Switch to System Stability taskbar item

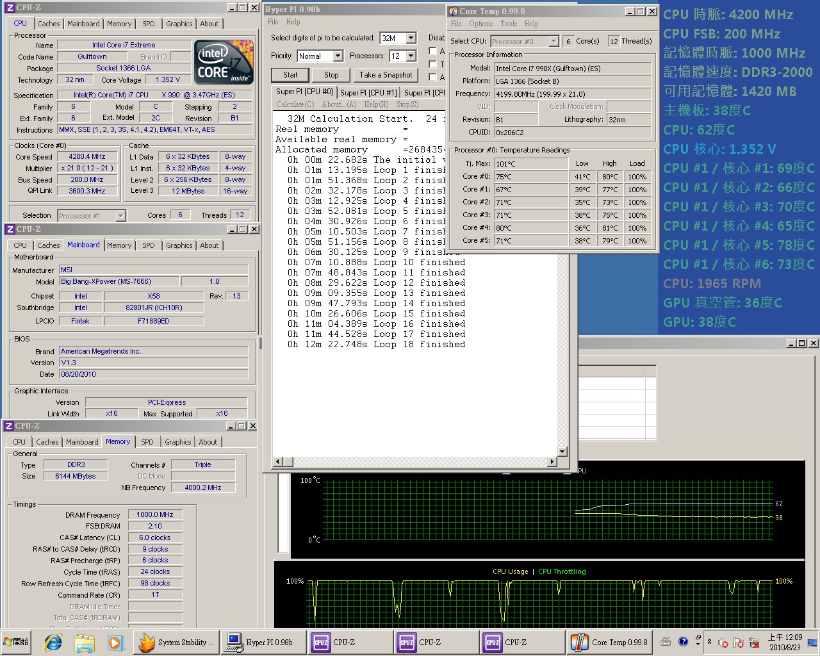pyautogui.click(x=177, y=642)
